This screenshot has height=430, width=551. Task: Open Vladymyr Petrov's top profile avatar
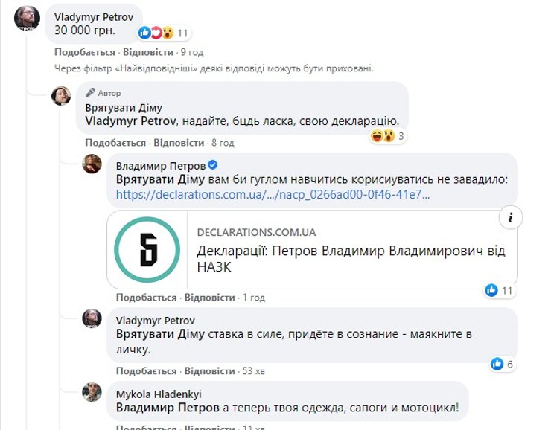(27, 17)
